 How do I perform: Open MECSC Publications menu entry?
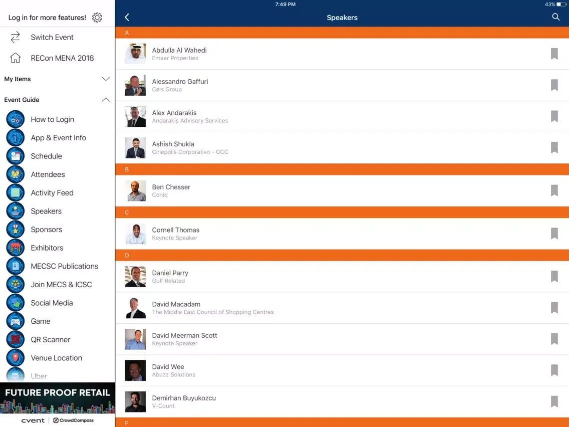tap(65, 266)
